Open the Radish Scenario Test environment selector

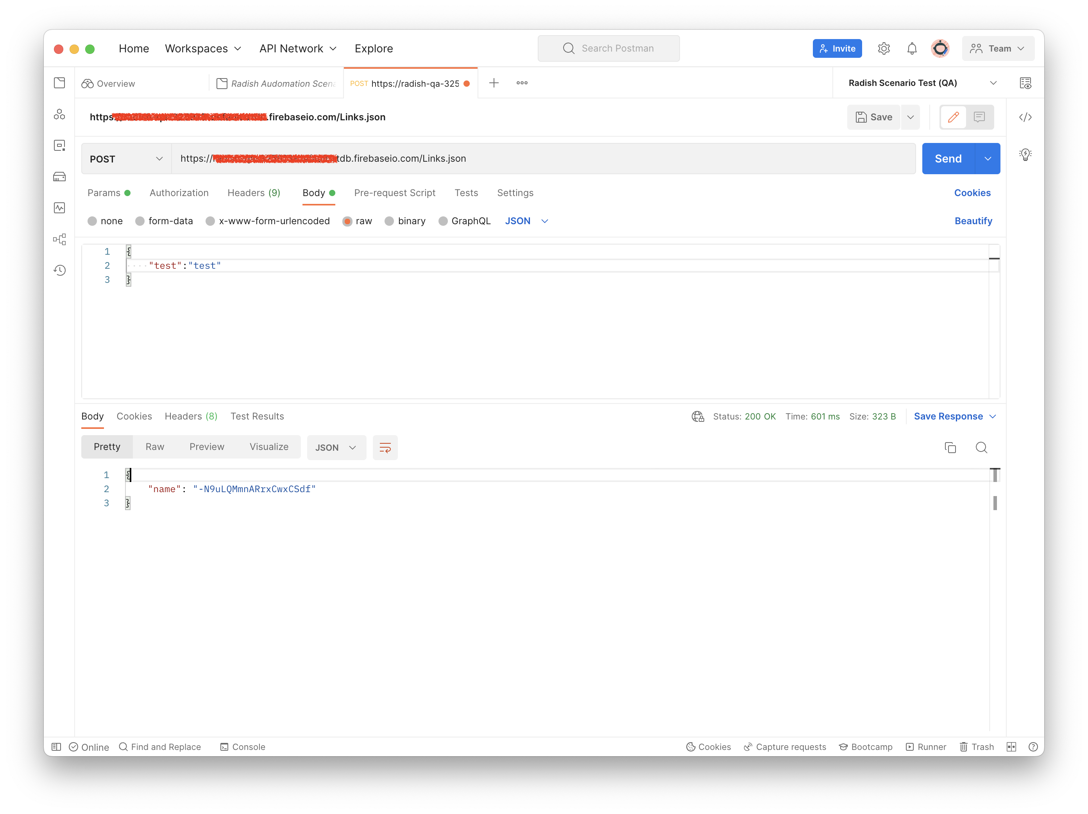coord(922,82)
